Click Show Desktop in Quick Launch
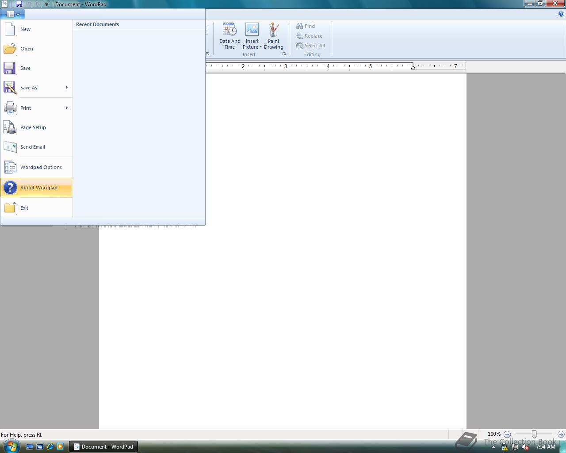566x453 pixels. [29, 447]
